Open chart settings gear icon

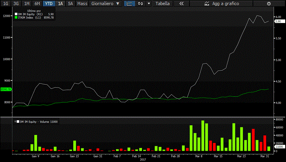coord(268,4)
